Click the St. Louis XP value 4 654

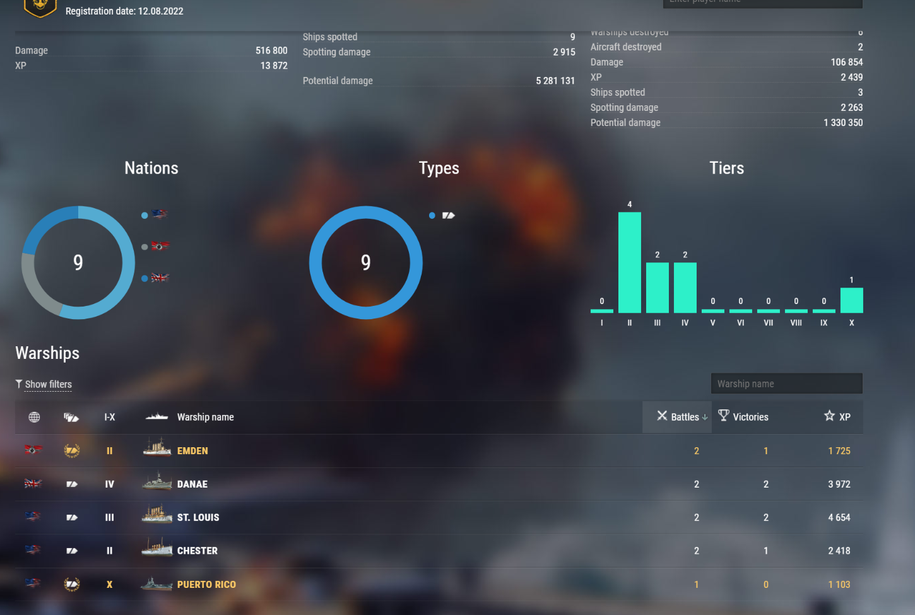coord(839,518)
